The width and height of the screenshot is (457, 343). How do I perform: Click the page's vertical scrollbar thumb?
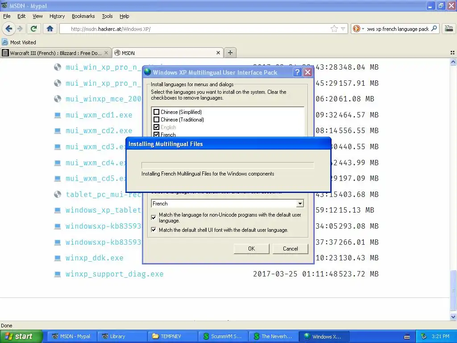tap(453, 290)
